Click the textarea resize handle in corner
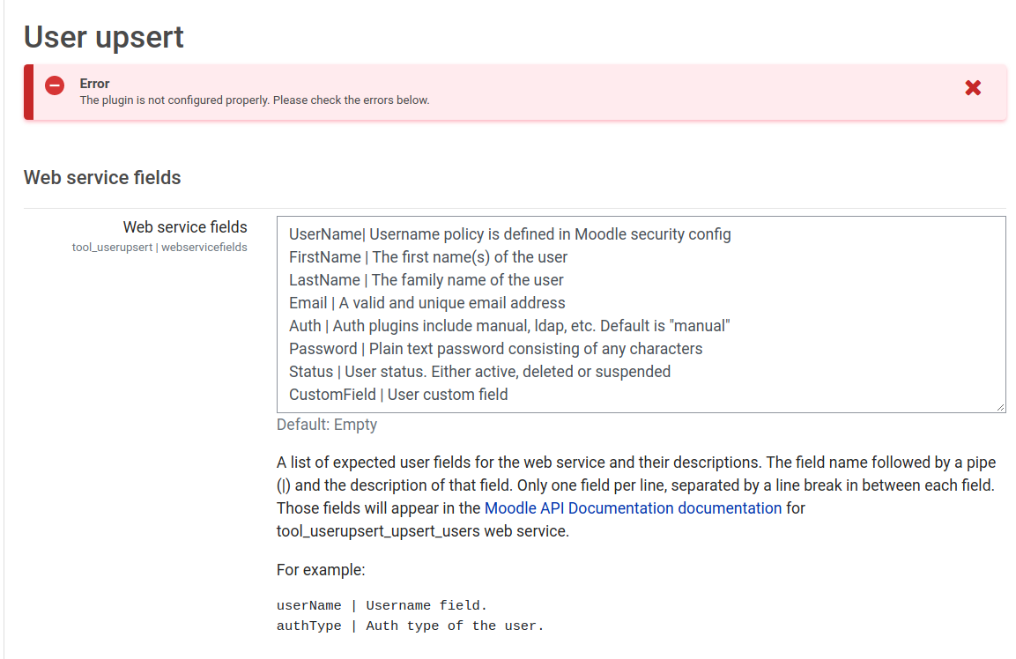1016x659 pixels. (x=1000, y=407)
